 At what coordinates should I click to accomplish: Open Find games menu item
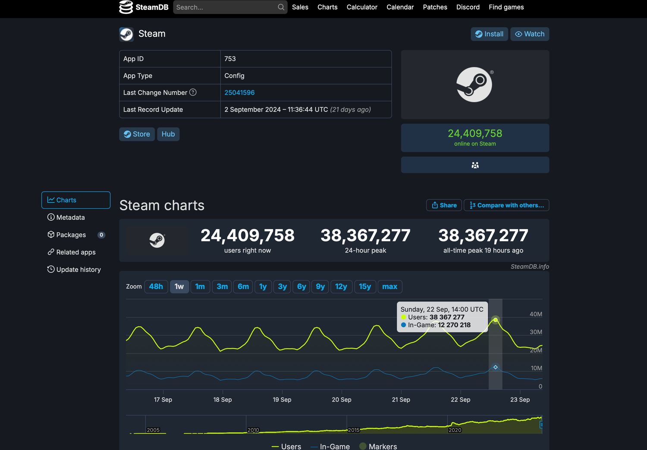[x=506, y=7]
